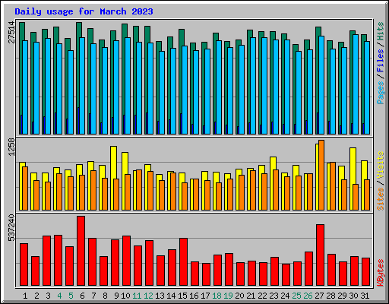
Task: Click the Pages / Files / Hits legend label
Action: point(380,63)
